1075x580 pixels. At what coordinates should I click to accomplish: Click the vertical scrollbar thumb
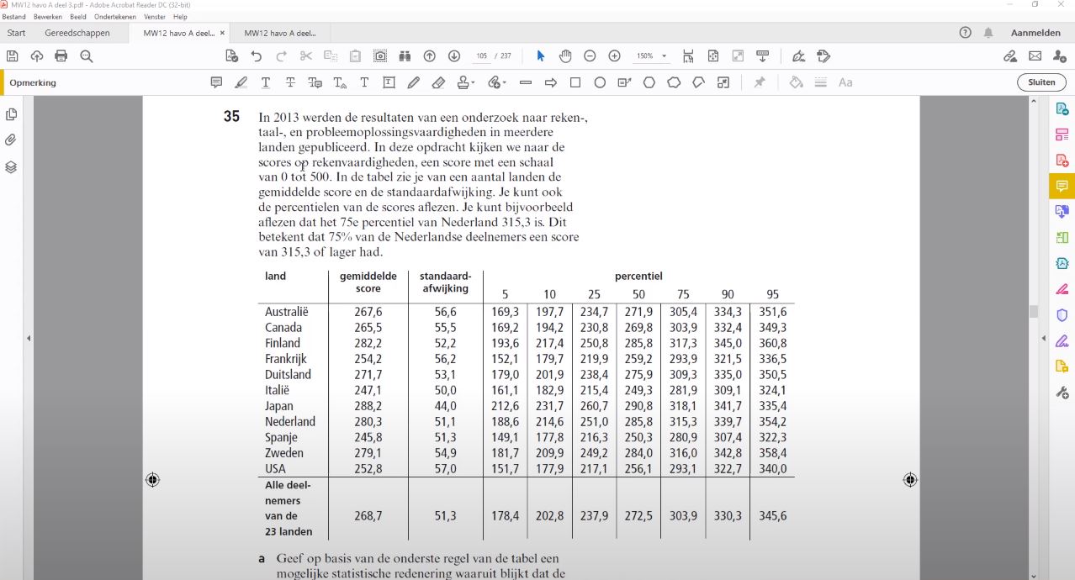pyautogui.click(x=1034, y=311)
